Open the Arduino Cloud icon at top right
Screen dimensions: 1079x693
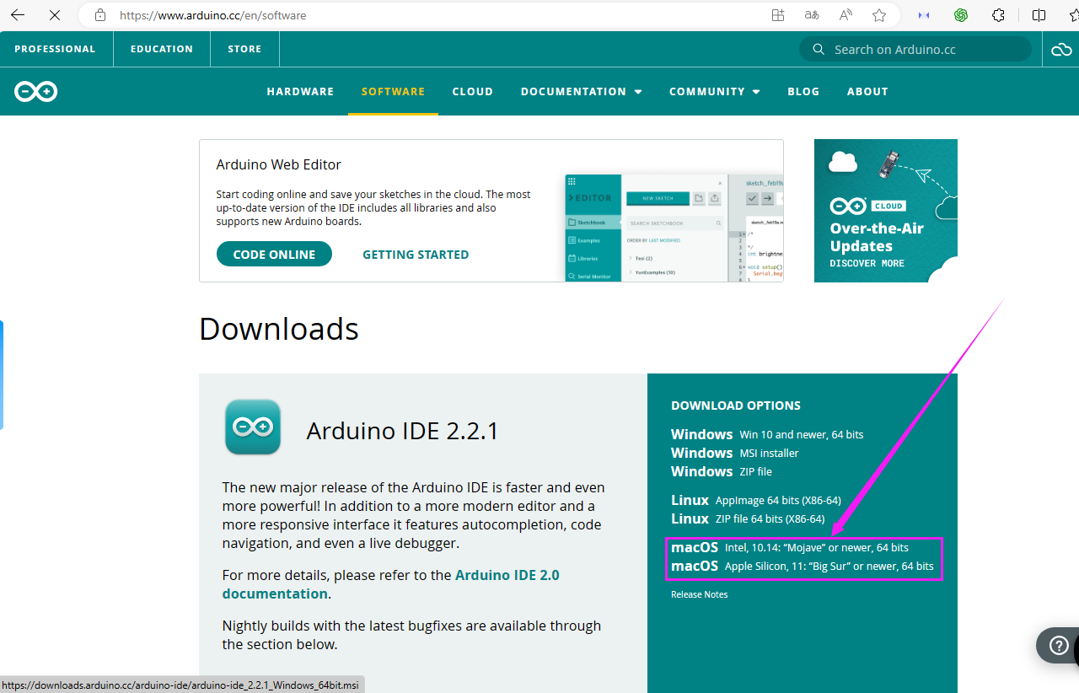[x=1061, y=50]
